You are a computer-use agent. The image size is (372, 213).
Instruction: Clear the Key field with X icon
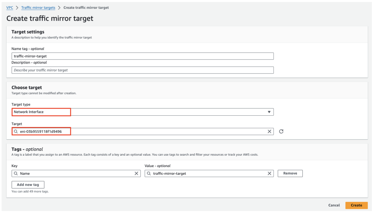pos(136,173)
